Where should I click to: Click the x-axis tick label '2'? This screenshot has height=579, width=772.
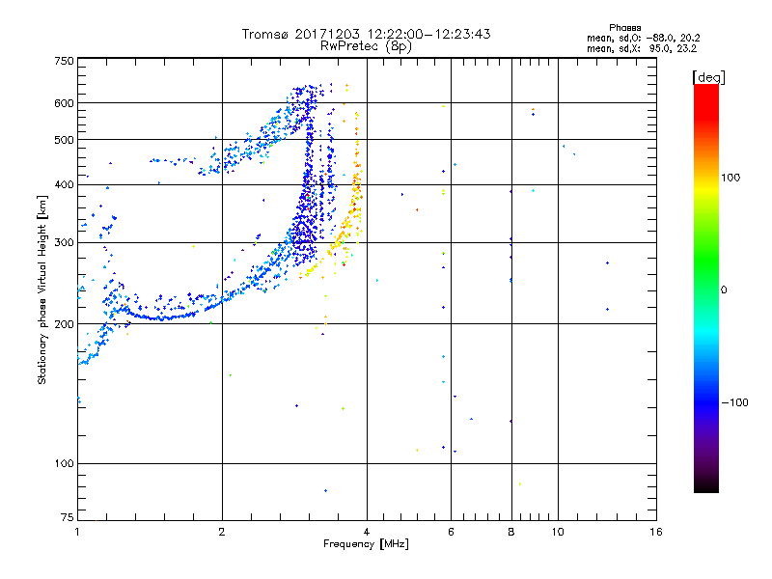[222, 532]
